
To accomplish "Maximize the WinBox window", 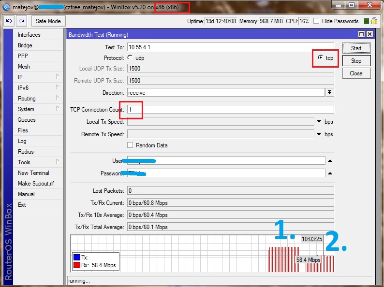I will point(352,5).
